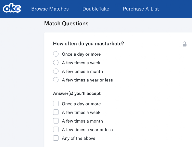Screen dimensions: 192x147
Task: Check "Once a day or more" under accepted answers
Action: [56, 103]
